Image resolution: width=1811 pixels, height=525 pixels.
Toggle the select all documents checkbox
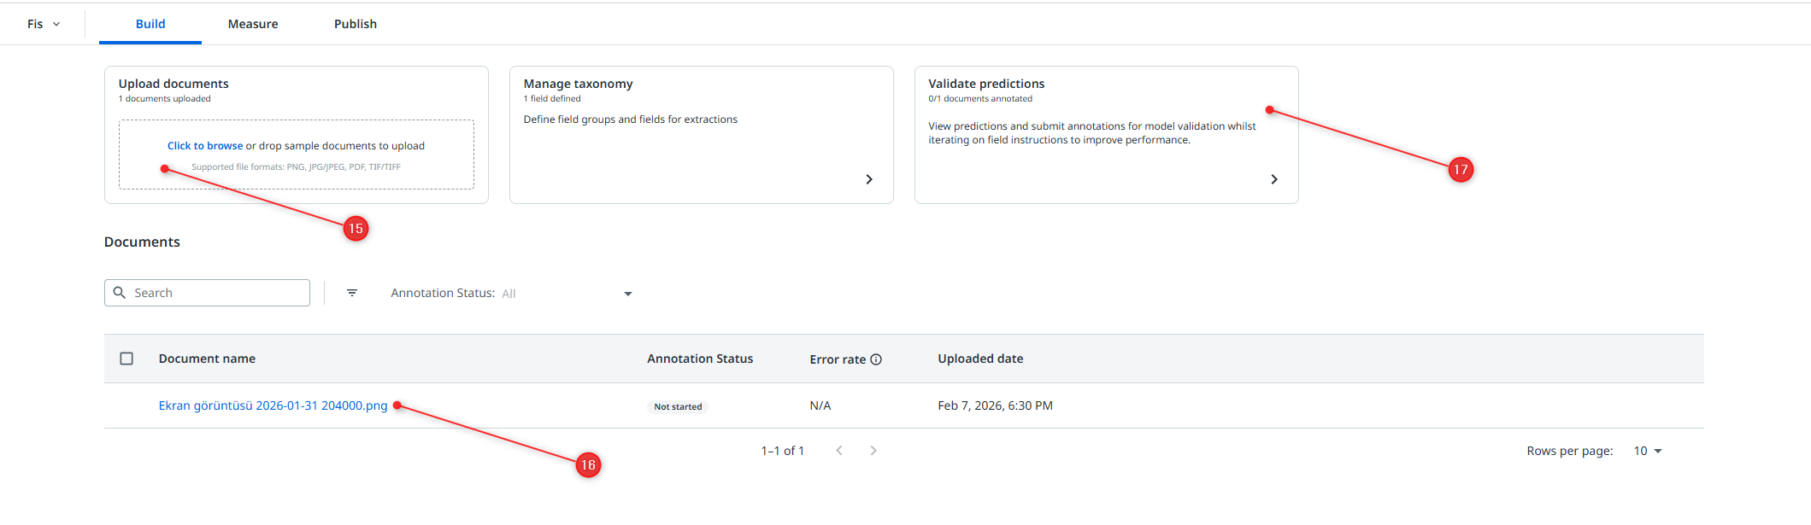pos(126,359)
